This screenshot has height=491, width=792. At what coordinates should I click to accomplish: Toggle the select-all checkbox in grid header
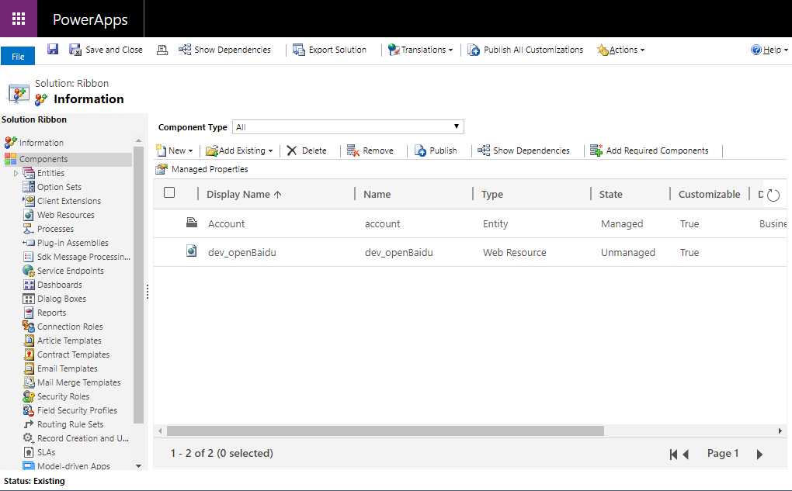click(x=169, y=193)
